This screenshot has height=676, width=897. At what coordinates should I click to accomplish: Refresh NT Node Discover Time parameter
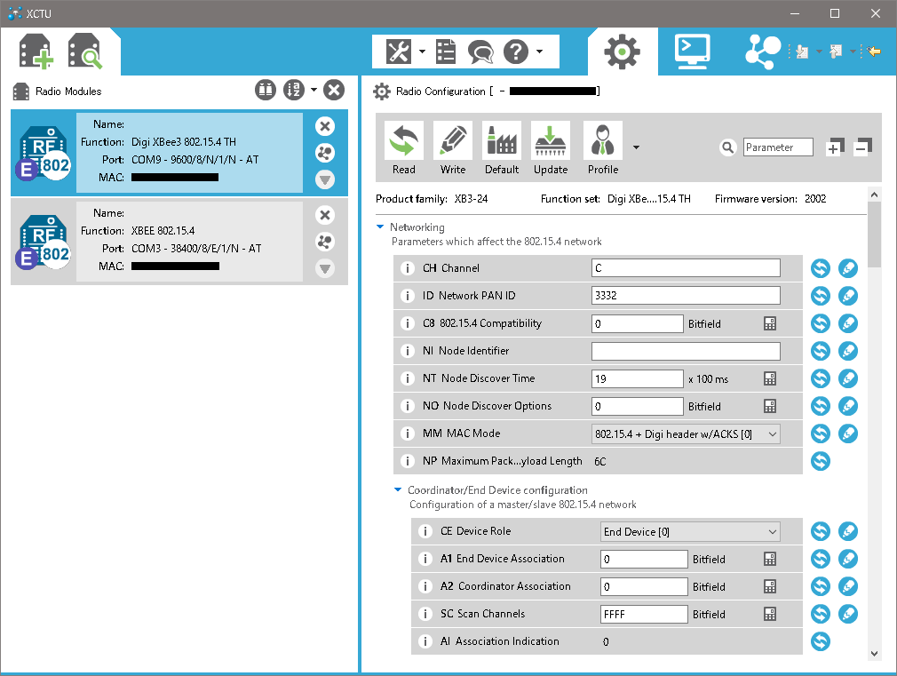coord(821,378)
